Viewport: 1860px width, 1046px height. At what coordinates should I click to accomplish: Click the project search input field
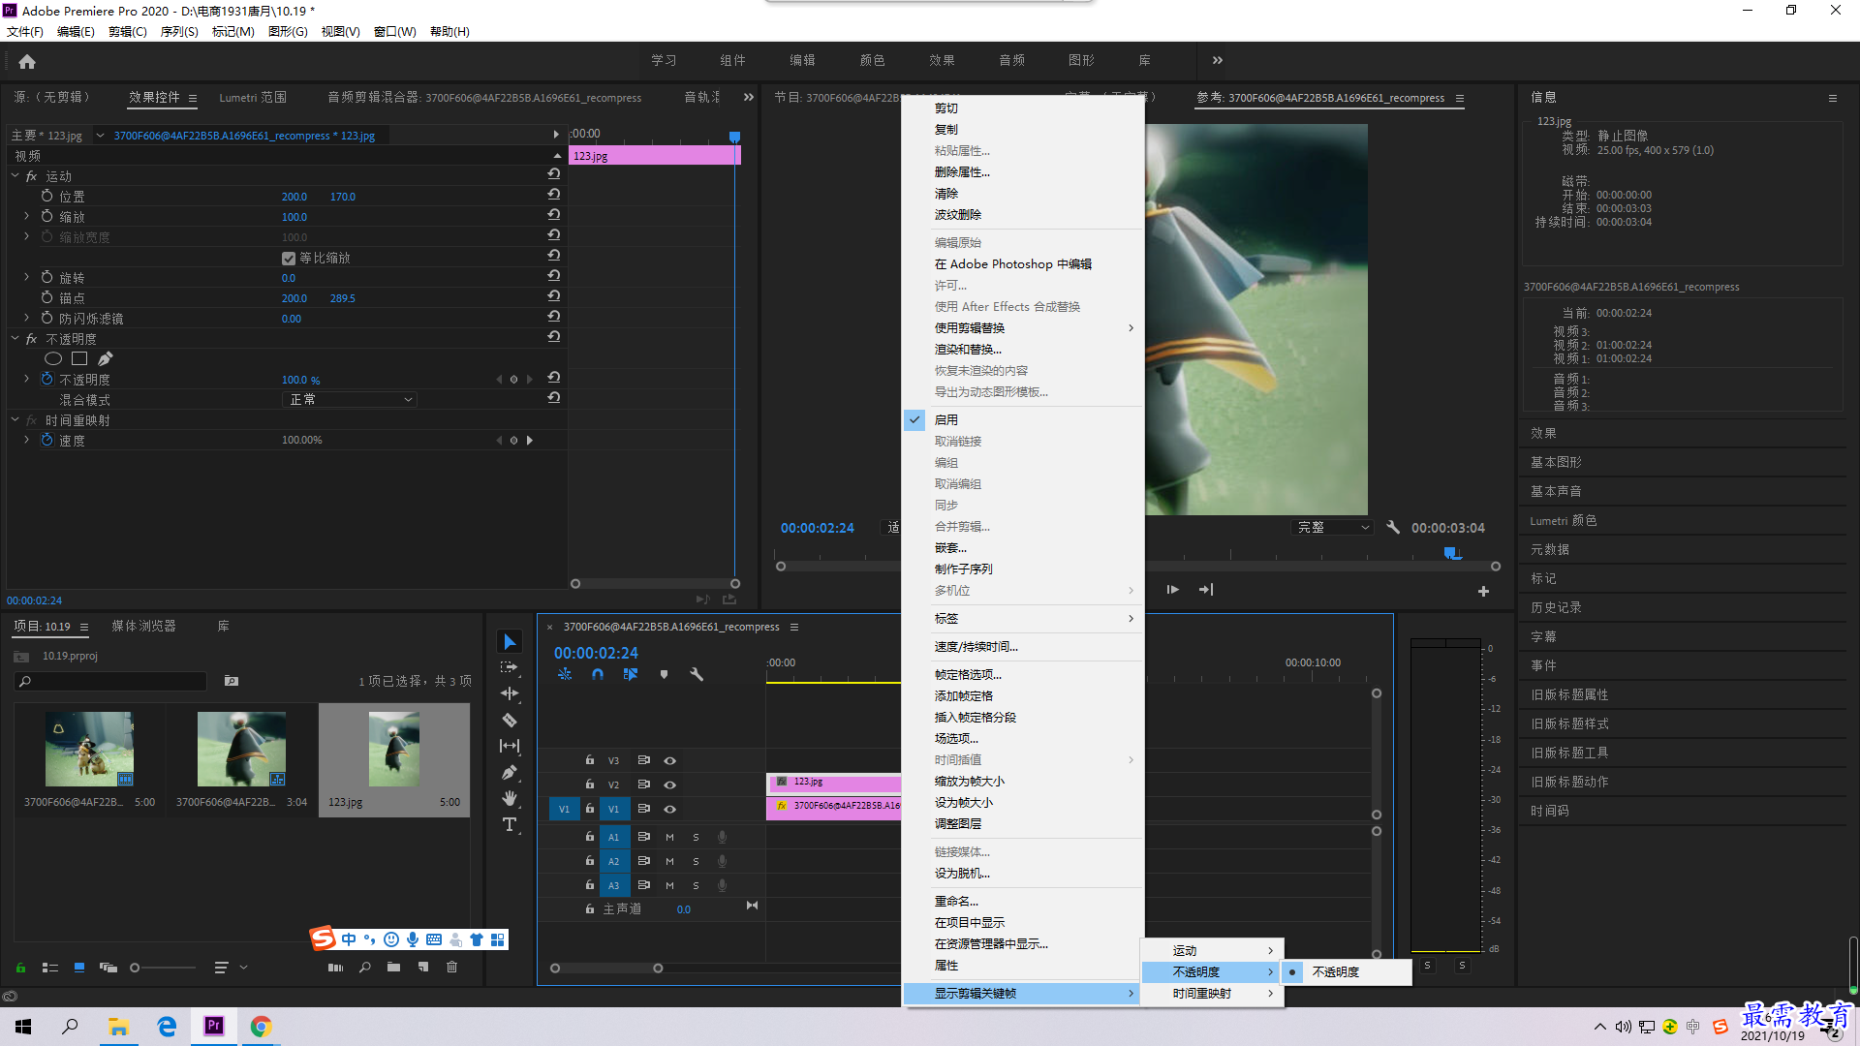coord(111,681)
